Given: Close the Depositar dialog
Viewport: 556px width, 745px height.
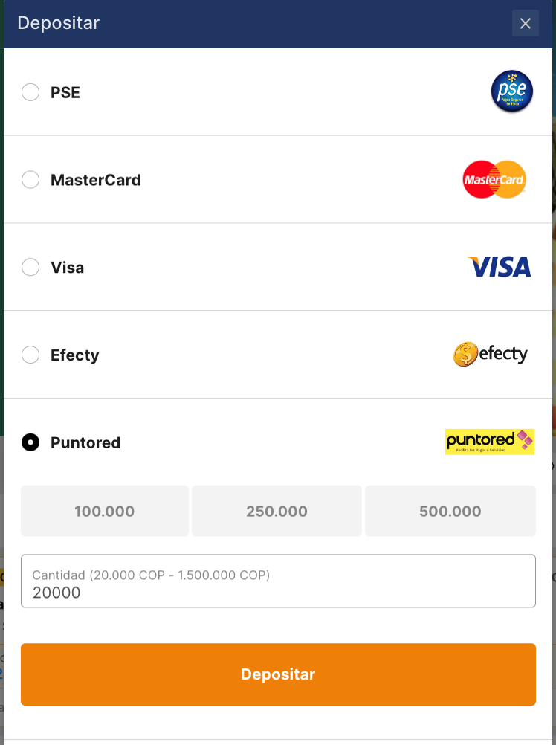Looking at the screenshot, I should 526,23.
